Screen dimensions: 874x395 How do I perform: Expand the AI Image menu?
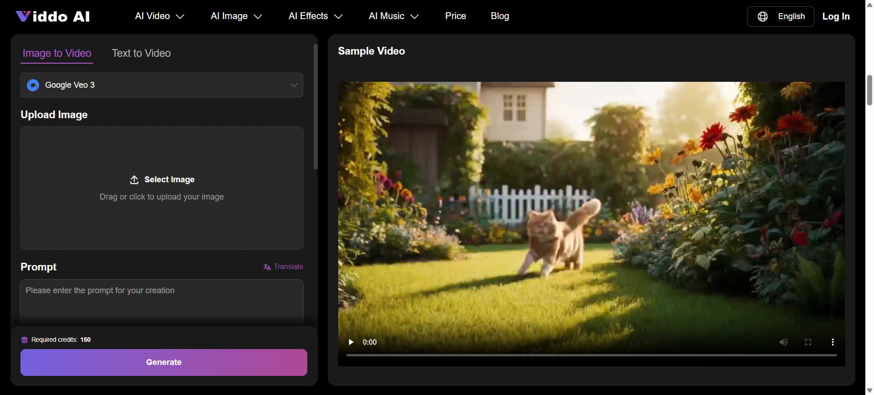point(236,16)
